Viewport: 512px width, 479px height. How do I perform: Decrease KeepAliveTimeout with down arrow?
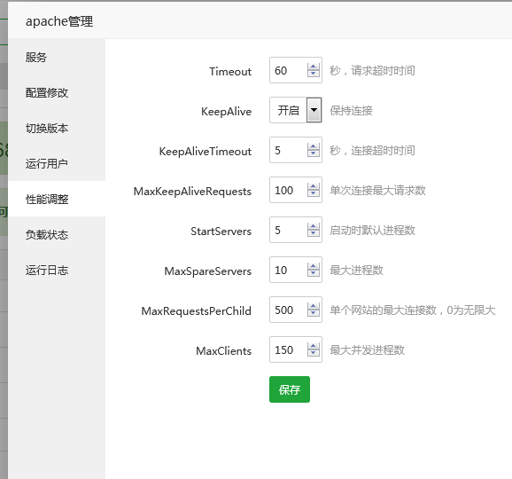tap(314, 153)
